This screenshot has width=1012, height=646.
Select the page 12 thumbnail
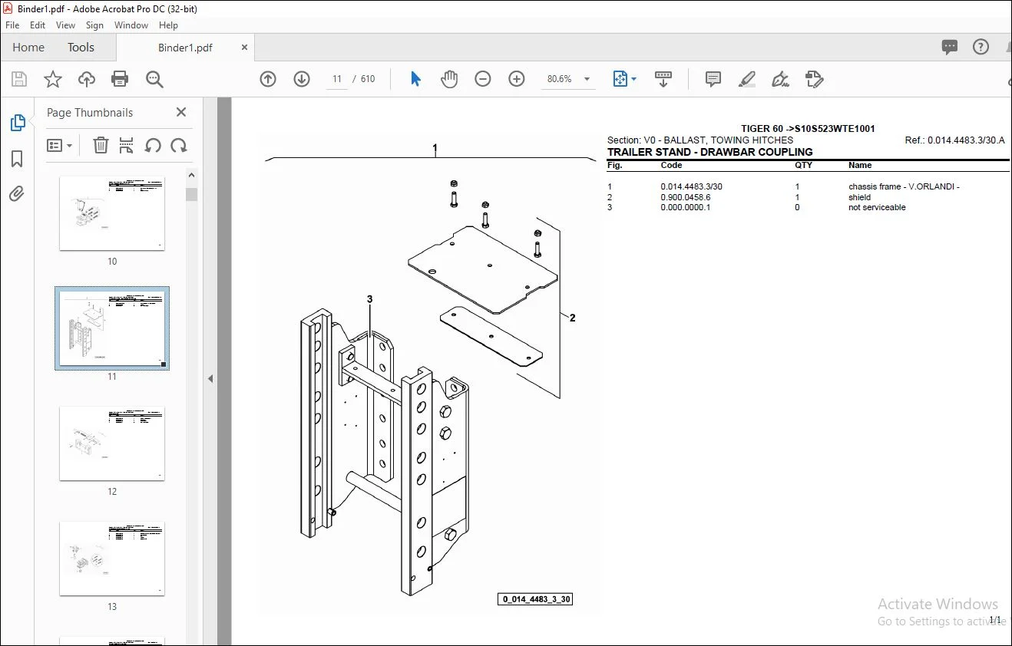point(112,443)
